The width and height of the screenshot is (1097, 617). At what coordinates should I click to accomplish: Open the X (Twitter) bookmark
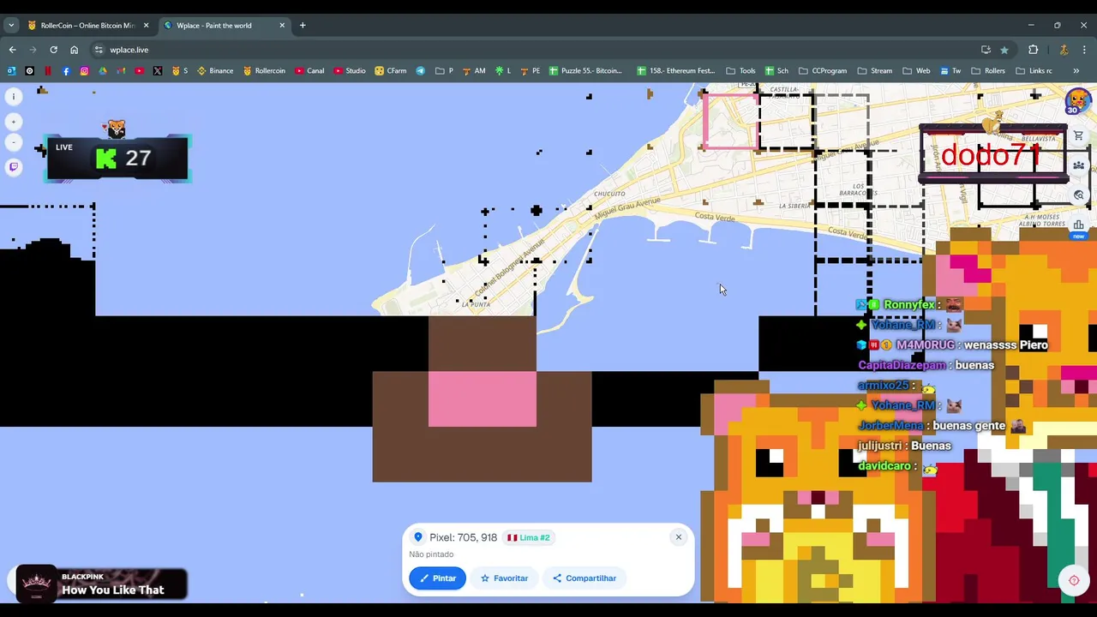click(158, 70)
